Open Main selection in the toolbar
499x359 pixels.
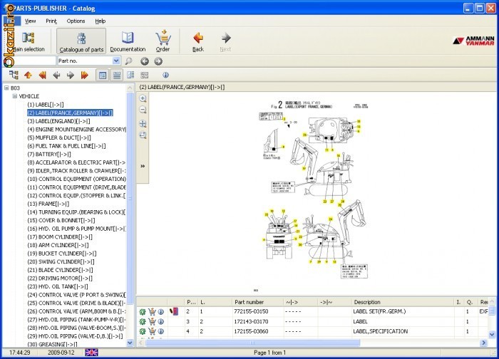pyautogui.click(x=28, y=41)
